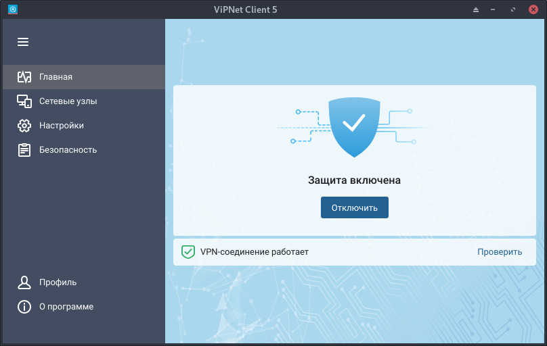Click the Проверить link

click(x=500, y=252)
